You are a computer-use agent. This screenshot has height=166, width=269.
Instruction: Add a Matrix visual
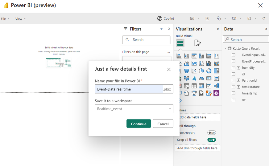[x=201, y=86]
